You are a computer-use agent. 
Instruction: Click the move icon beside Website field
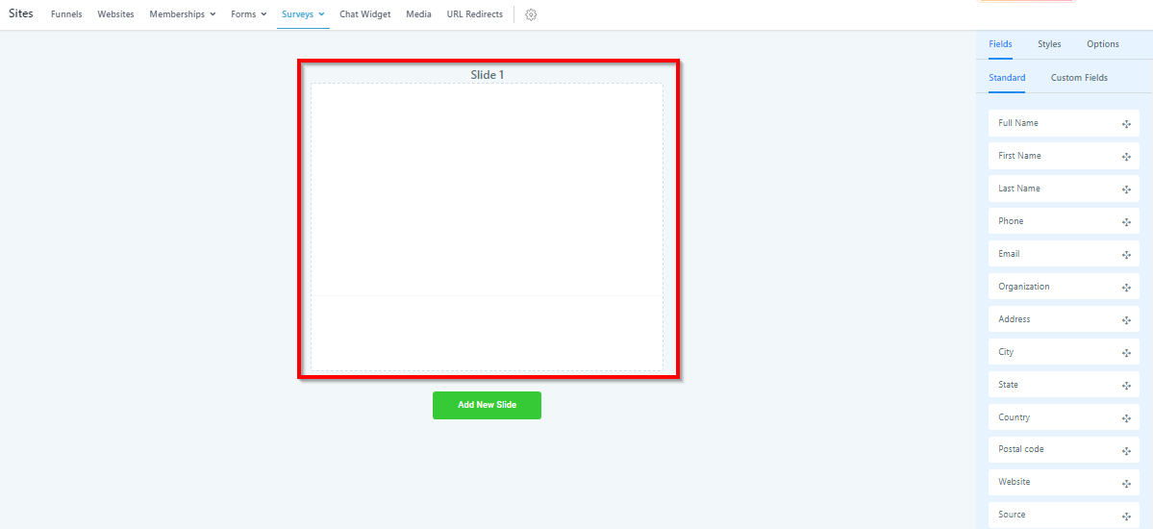tap(1125, 483)
